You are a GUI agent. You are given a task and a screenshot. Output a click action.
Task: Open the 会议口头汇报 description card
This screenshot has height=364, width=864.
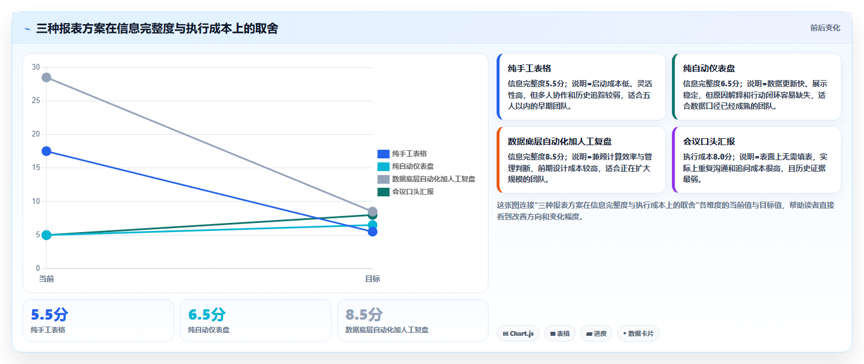756,160
